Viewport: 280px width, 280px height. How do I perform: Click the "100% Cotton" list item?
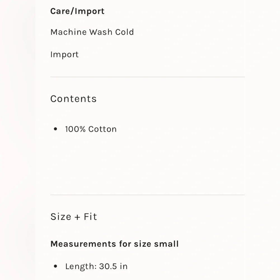[91, 129]
